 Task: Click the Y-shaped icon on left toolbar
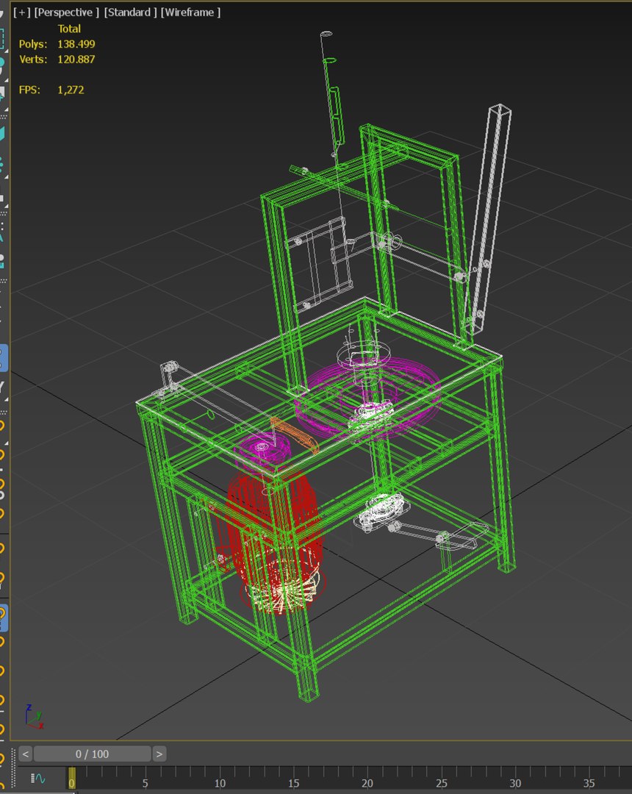(2, 387)
